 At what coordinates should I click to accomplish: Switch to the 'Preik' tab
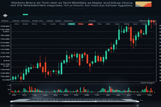pyautogui.click(x=100, y=24)
